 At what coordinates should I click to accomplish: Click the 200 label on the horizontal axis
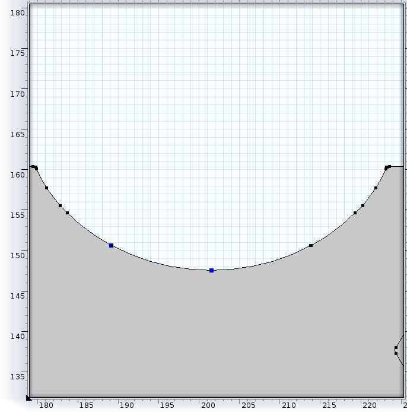tap(208, 405)
